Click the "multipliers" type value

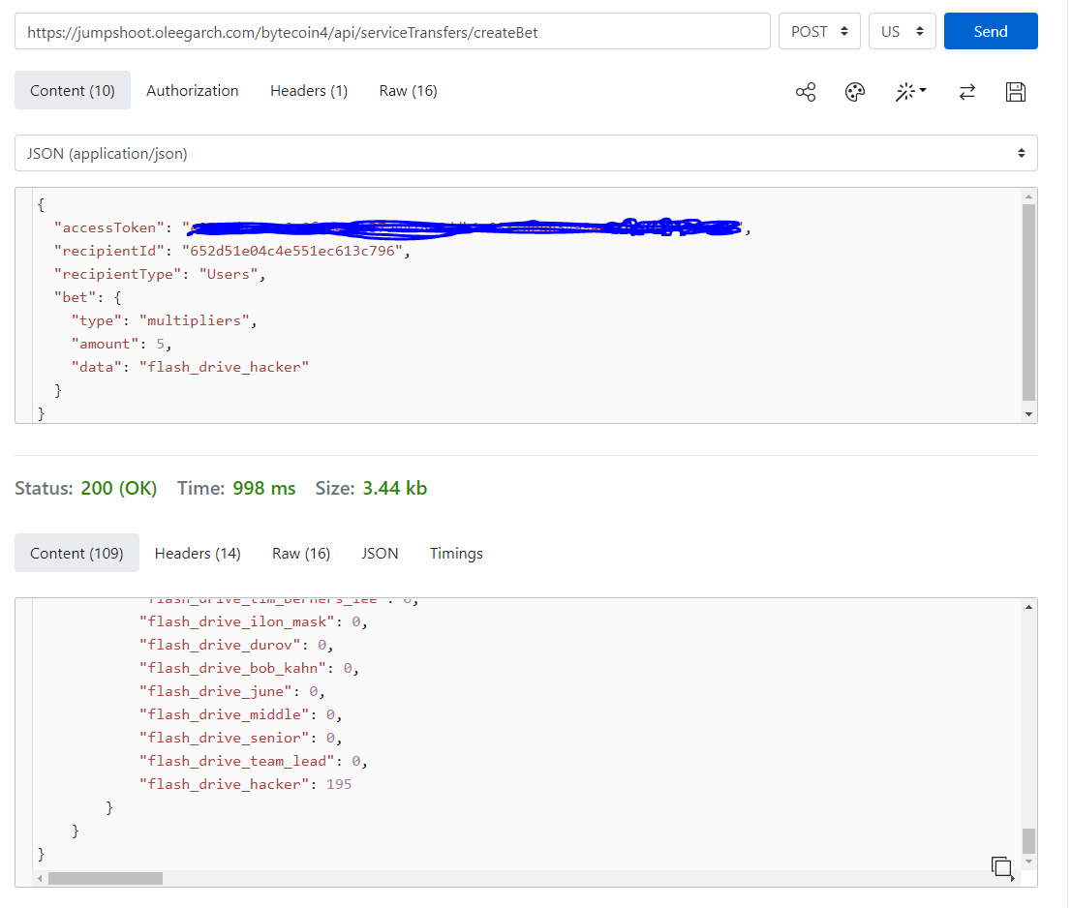pos(195,320)
